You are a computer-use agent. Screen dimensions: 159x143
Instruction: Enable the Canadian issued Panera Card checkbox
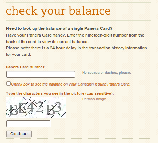coord(8,83)
